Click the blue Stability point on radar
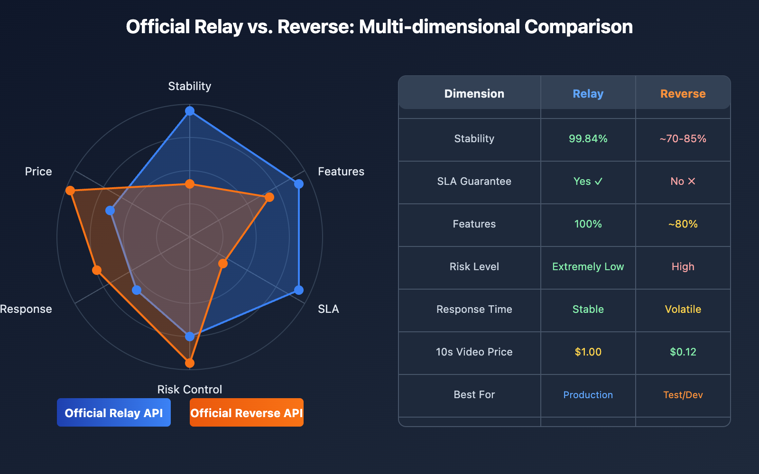The width and height of the screenshot is (759, 474). tap(190, 111)
